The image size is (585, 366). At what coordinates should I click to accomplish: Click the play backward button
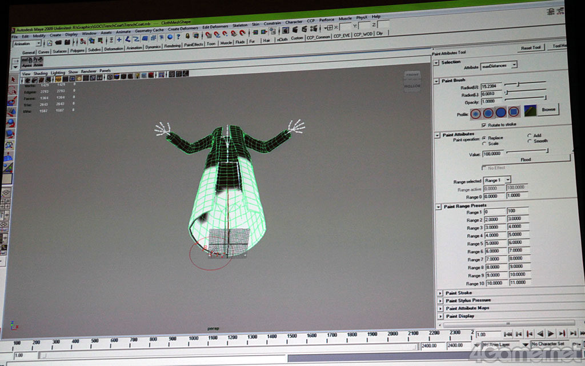coord(540,333)
